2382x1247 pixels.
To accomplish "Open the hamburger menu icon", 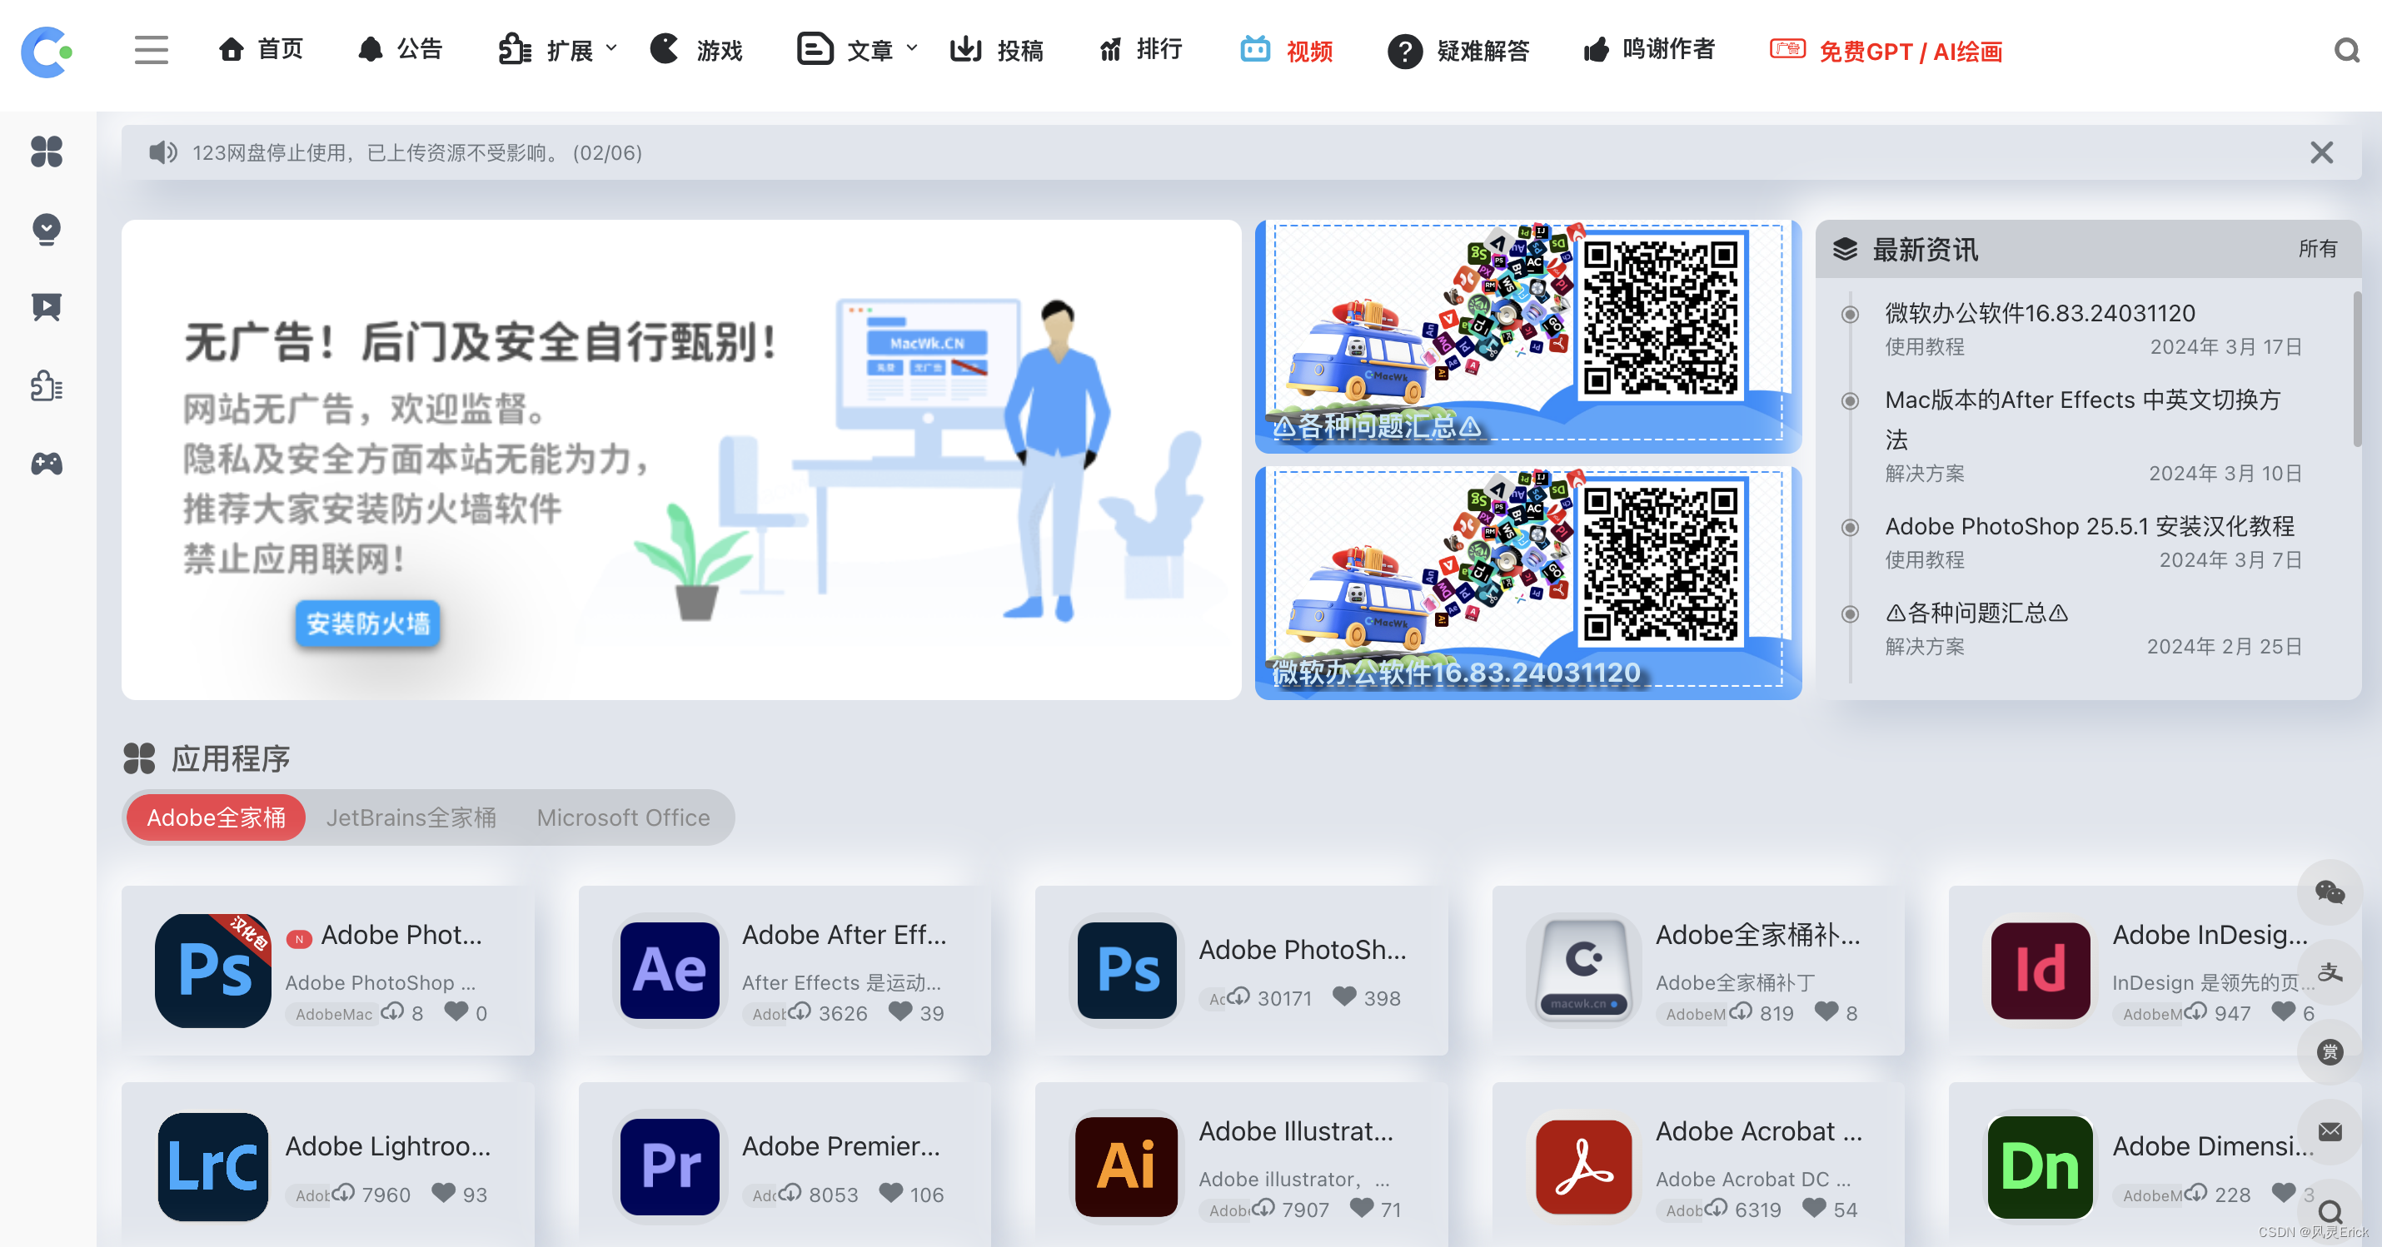I will point(151,50).
